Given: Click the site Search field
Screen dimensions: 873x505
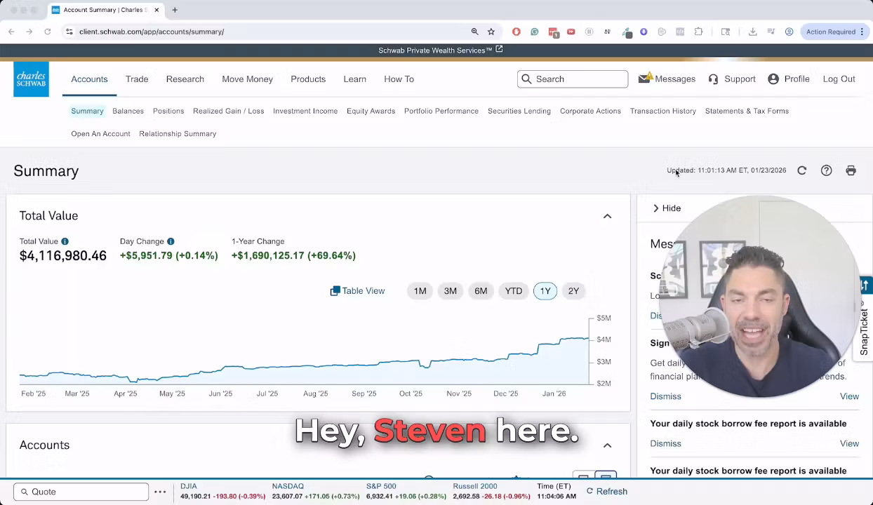Looking at the screenshot, I should click(573, 79).
